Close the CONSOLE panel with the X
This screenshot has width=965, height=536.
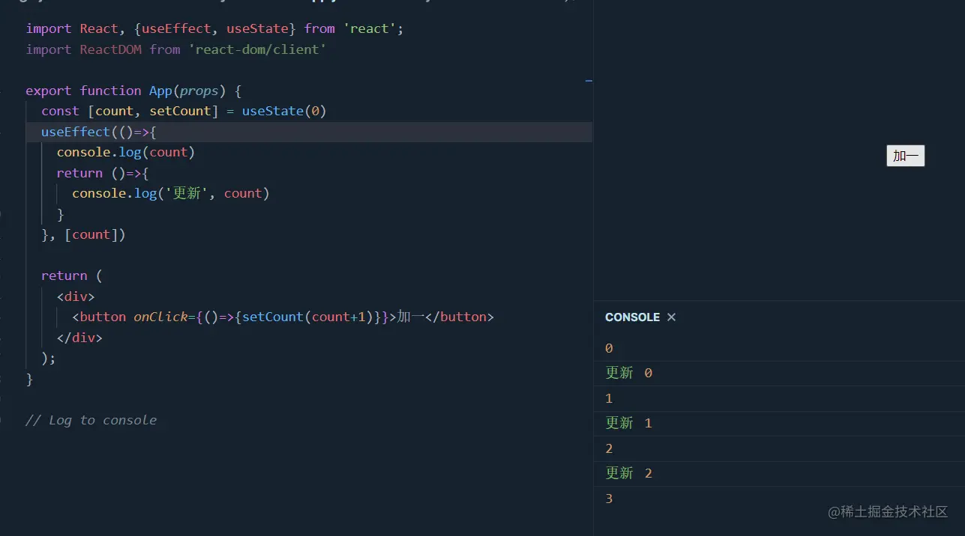671,317
